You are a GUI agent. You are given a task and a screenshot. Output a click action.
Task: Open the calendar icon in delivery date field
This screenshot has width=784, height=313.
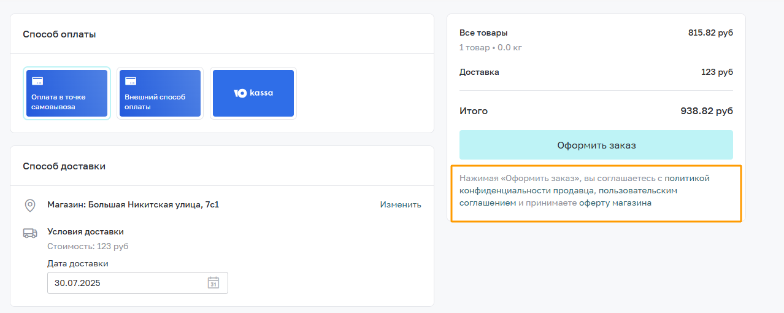213,283
